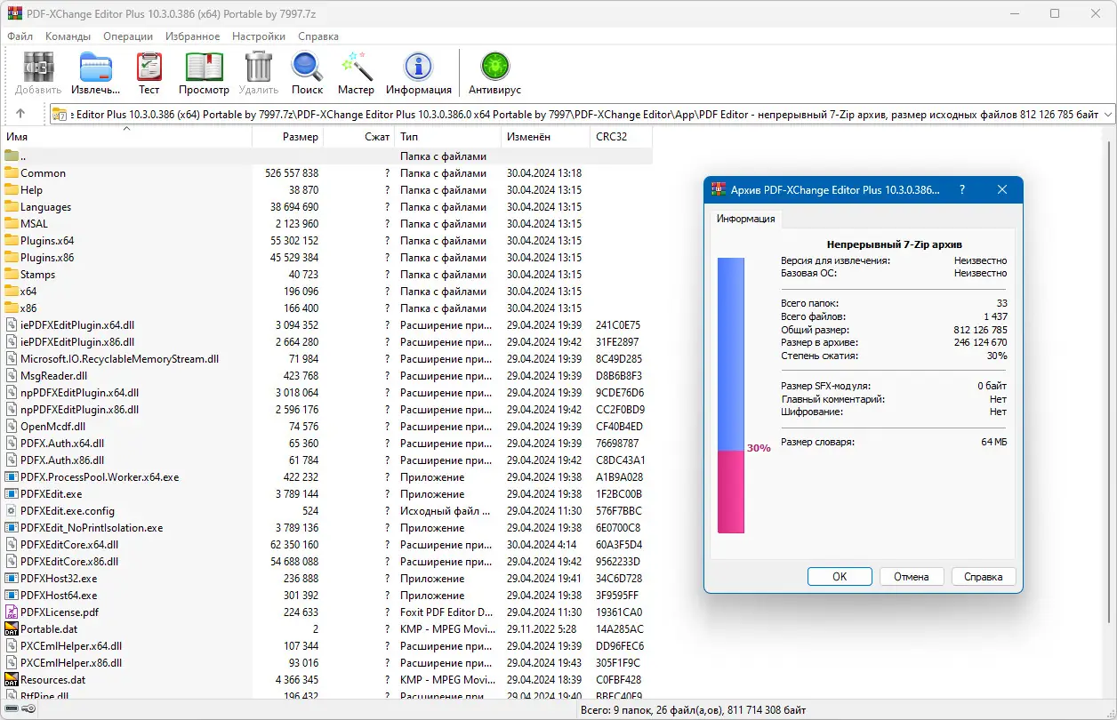
Task: Open the Настройки menu
Action: 258,36
